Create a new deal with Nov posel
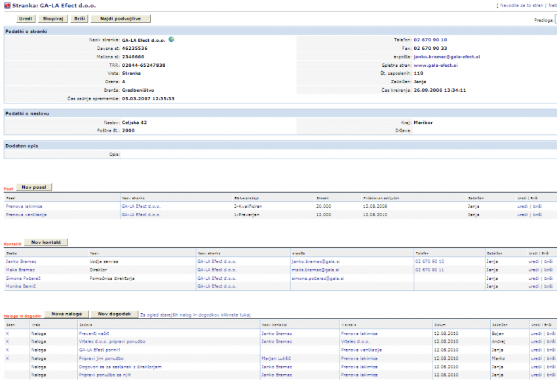The height and width of the screenshot is (380, 557). 33,187
